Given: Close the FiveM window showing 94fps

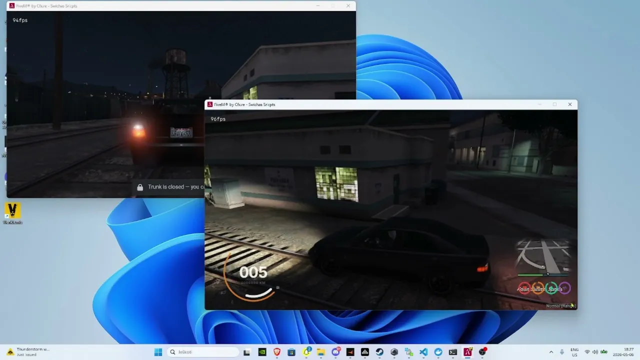Looking at the screenshot, I should click(348, 6).
